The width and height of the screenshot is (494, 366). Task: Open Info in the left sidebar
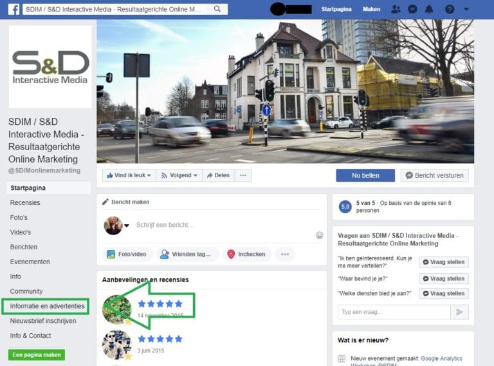tap(15, 276)
